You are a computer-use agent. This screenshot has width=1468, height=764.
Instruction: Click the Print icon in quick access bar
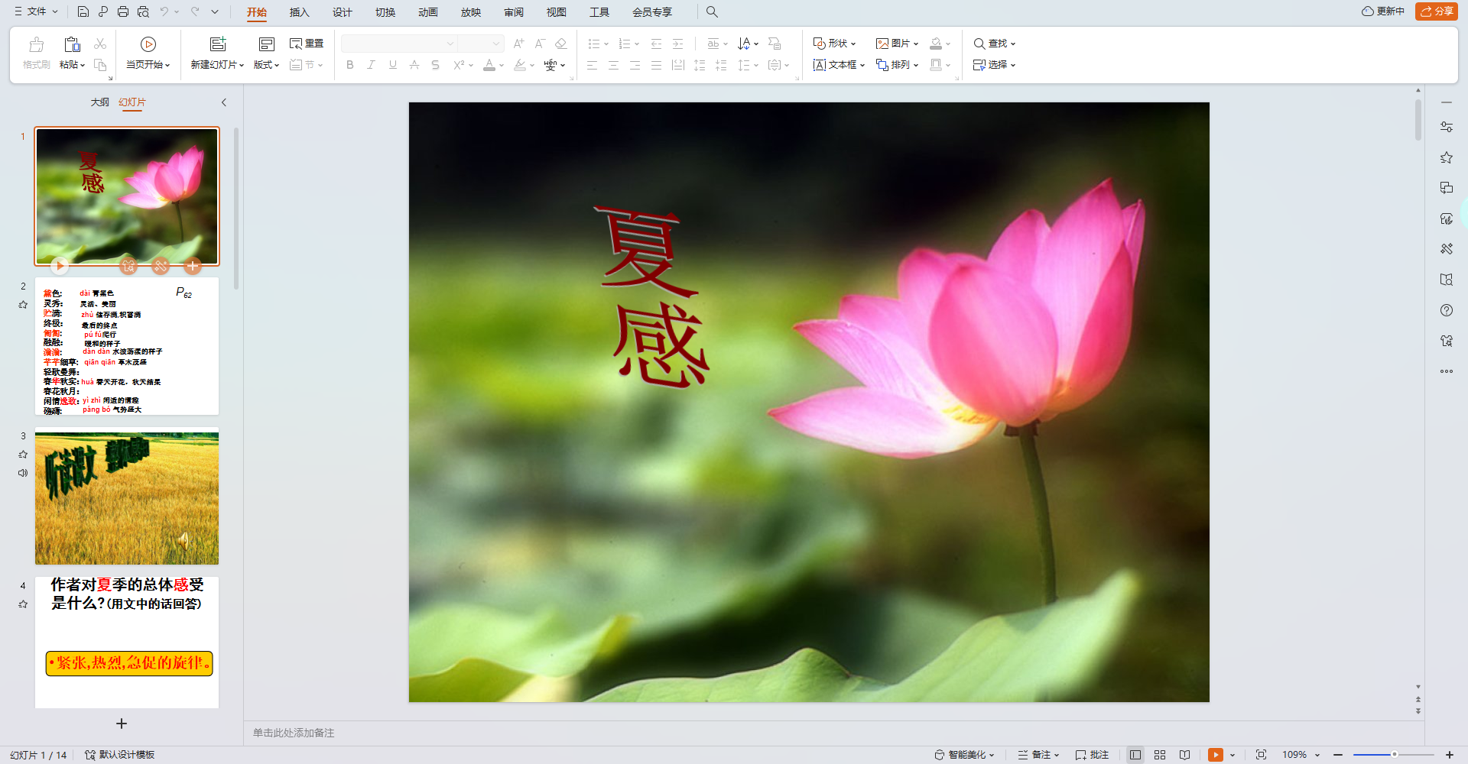pyautogui.click(x=123, y=11)
